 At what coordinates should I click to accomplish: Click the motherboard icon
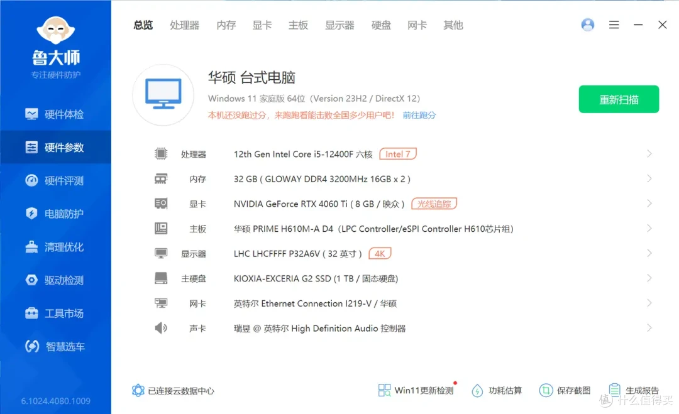click(x=161, y=229)
